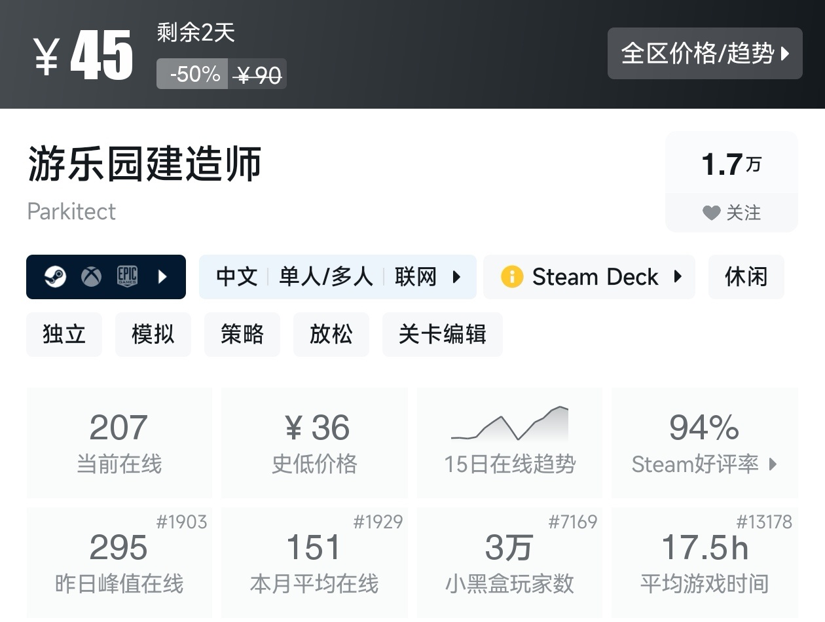Open Steam positive rating details arrow
Screen dimensions: 825x622
[773, 464]
